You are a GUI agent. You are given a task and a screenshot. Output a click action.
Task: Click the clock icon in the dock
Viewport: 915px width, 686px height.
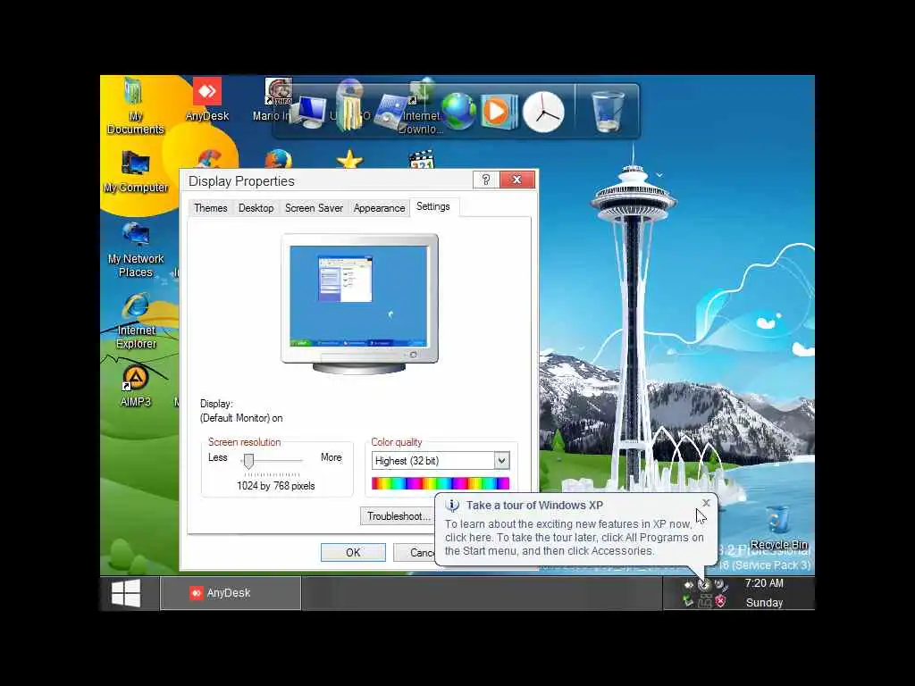click(x=543, y=112)
